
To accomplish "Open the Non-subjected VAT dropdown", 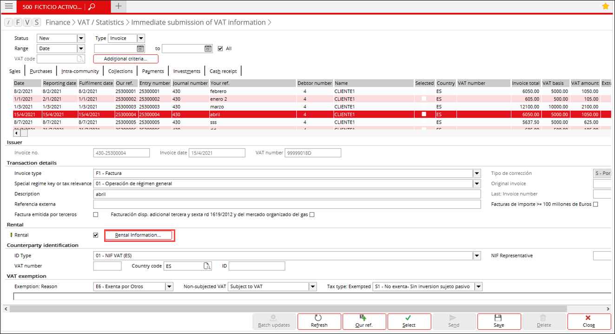I will 313,287.
